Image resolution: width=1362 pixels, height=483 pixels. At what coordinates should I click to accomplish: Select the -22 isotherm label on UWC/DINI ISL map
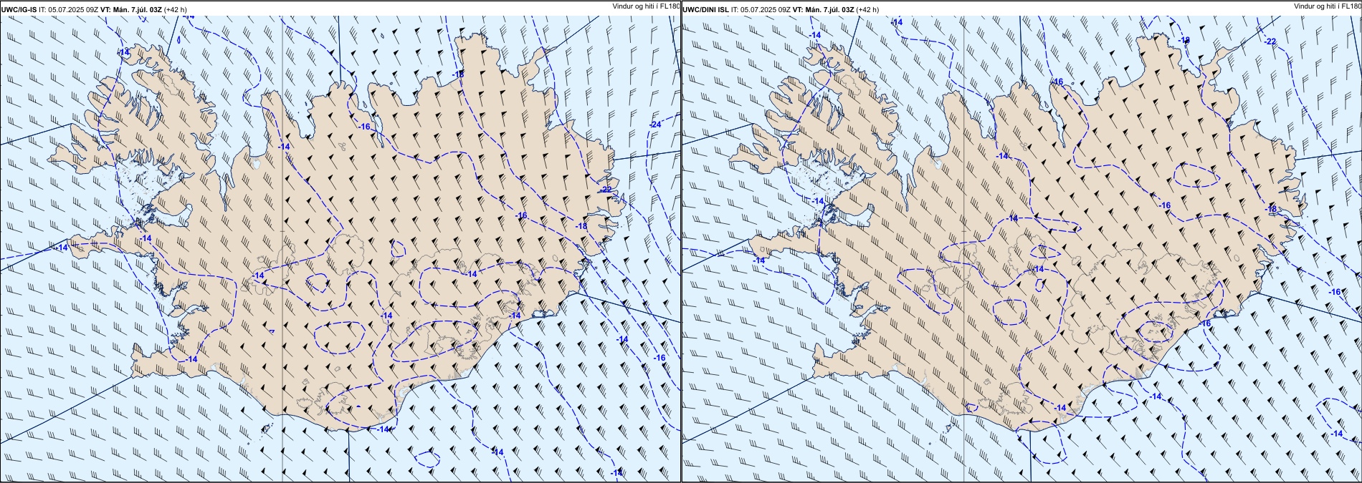coord(1270,42)
